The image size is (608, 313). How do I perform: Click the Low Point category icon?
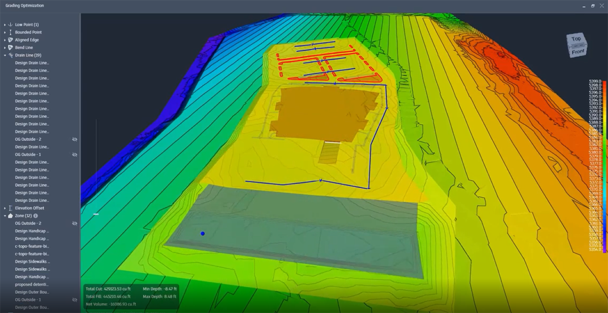[x=10, y=24]
